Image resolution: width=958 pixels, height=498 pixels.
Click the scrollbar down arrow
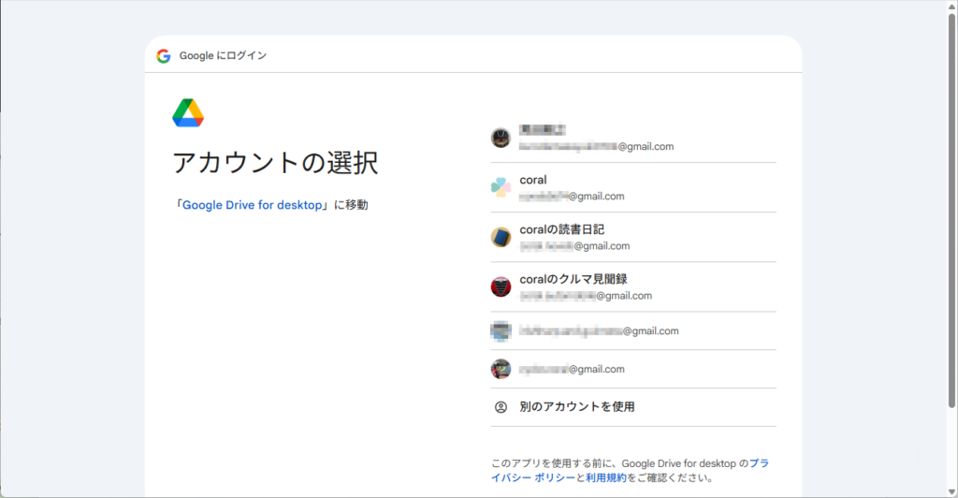pos(951,491)
